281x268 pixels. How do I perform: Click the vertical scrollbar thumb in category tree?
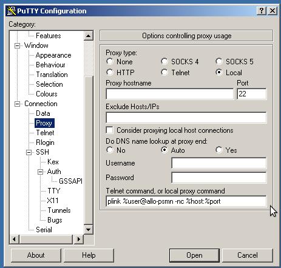(x=89, y=150)
